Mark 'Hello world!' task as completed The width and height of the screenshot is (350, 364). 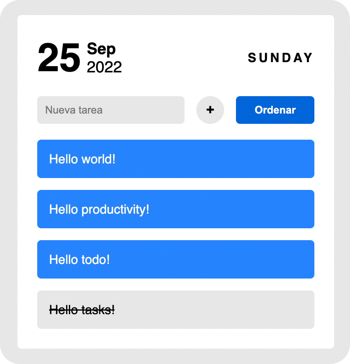176,159
